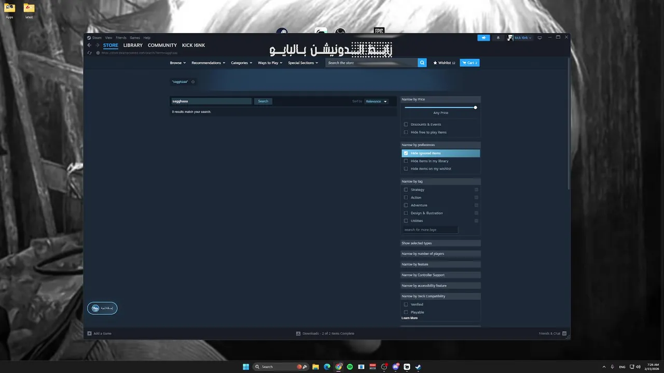Open the Sort by Relevance dropdown
The height and width of the screenshot is (373, 664).
(376, 102)
